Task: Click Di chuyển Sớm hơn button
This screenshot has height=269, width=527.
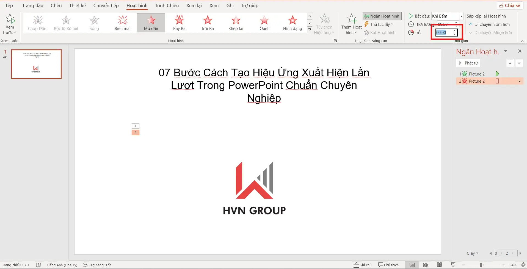Action: 489,24
